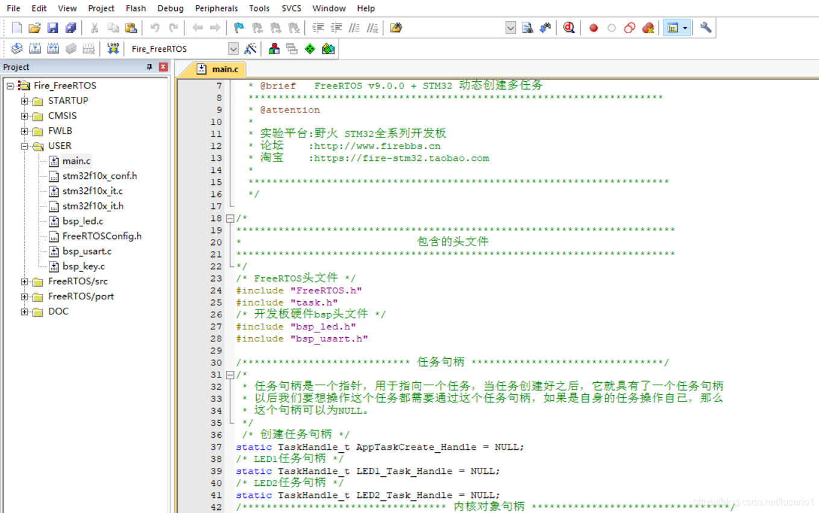Open the Flash menu
The height and width of the screenshot is (513, 819).
(x=136, y=8)
